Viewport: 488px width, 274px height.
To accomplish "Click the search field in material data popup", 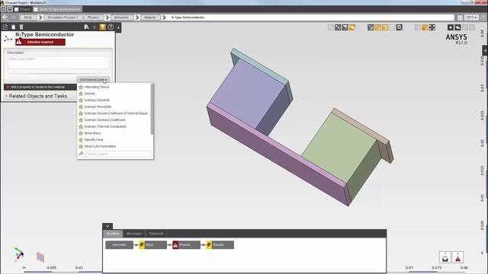I will [x=118, y=154].
